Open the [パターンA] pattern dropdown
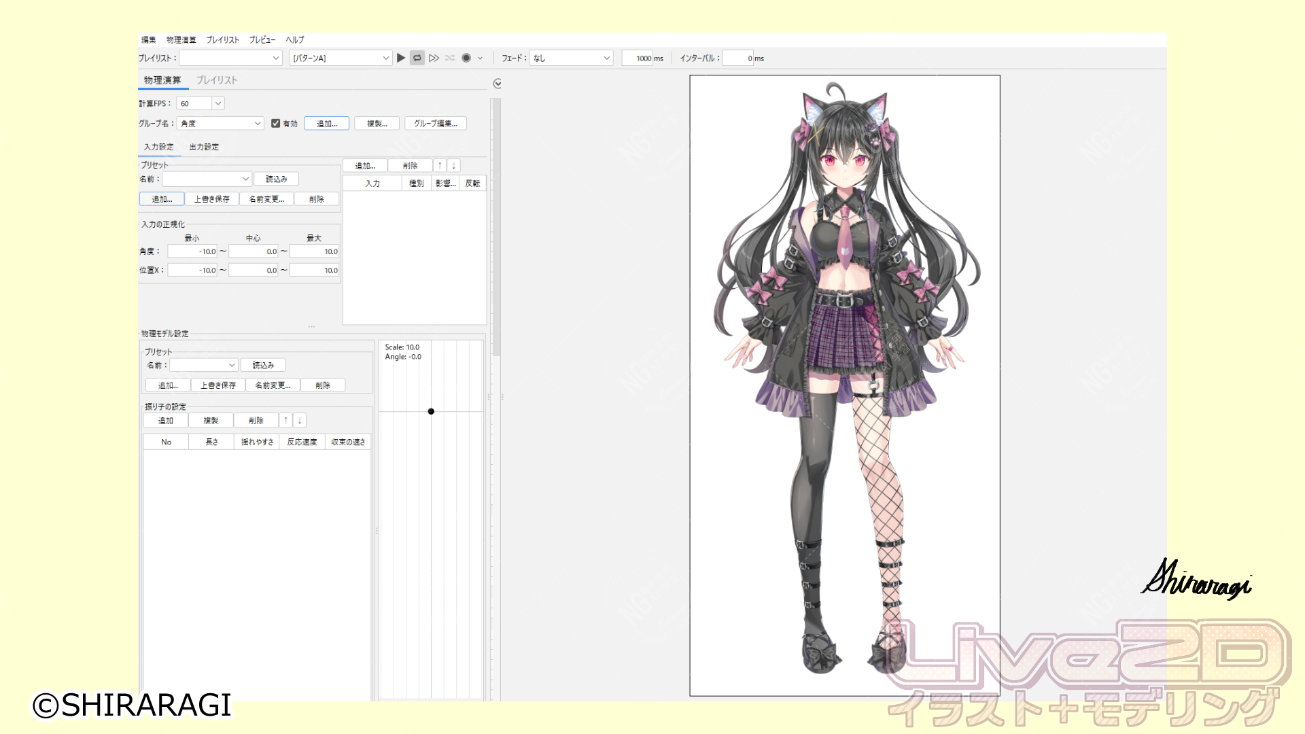 341,58
